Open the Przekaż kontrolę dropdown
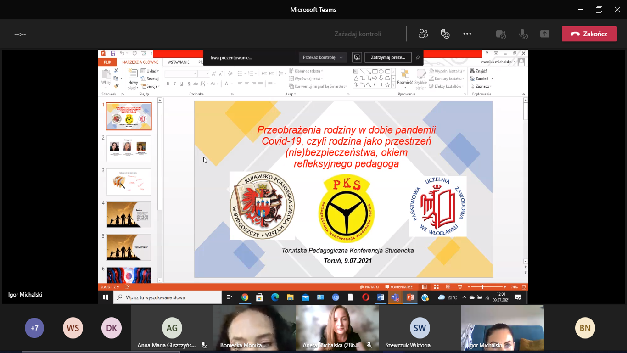The height and width of the screenshot is (353, 627). click(323, 57)
